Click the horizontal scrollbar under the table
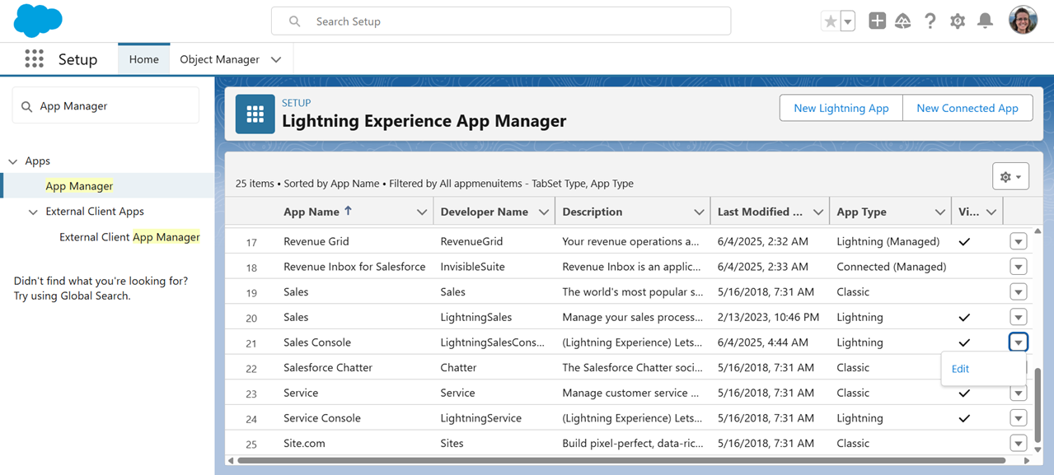This screenshot has height=475, width=1054. point(621,460)
